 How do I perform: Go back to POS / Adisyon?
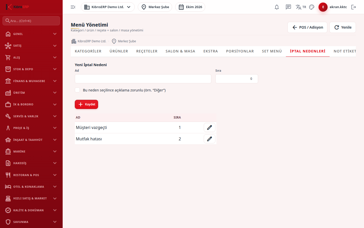click(x=307, y=27)
